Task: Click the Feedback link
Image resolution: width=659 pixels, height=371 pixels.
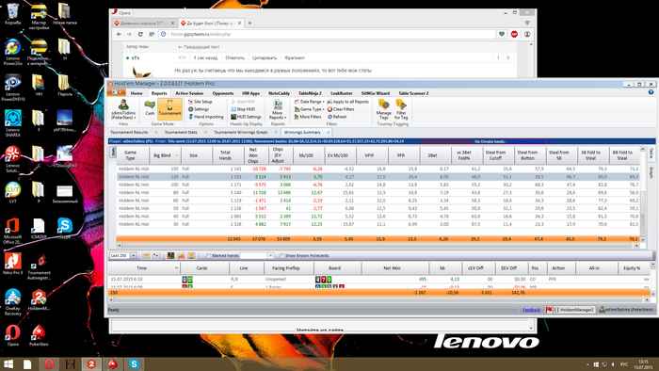Action: click(x=531, y=310)
